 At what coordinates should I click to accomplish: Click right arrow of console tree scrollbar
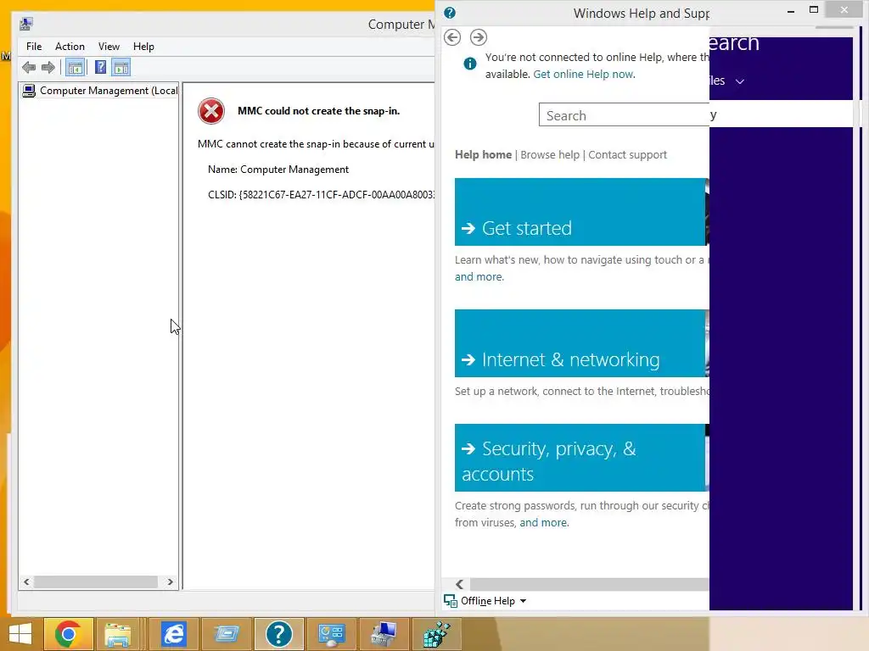[x=170, y=581]
